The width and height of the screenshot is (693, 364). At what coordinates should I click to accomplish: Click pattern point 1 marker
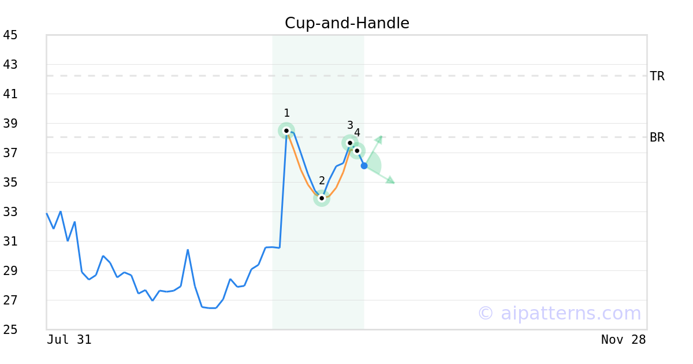(286, 131)
